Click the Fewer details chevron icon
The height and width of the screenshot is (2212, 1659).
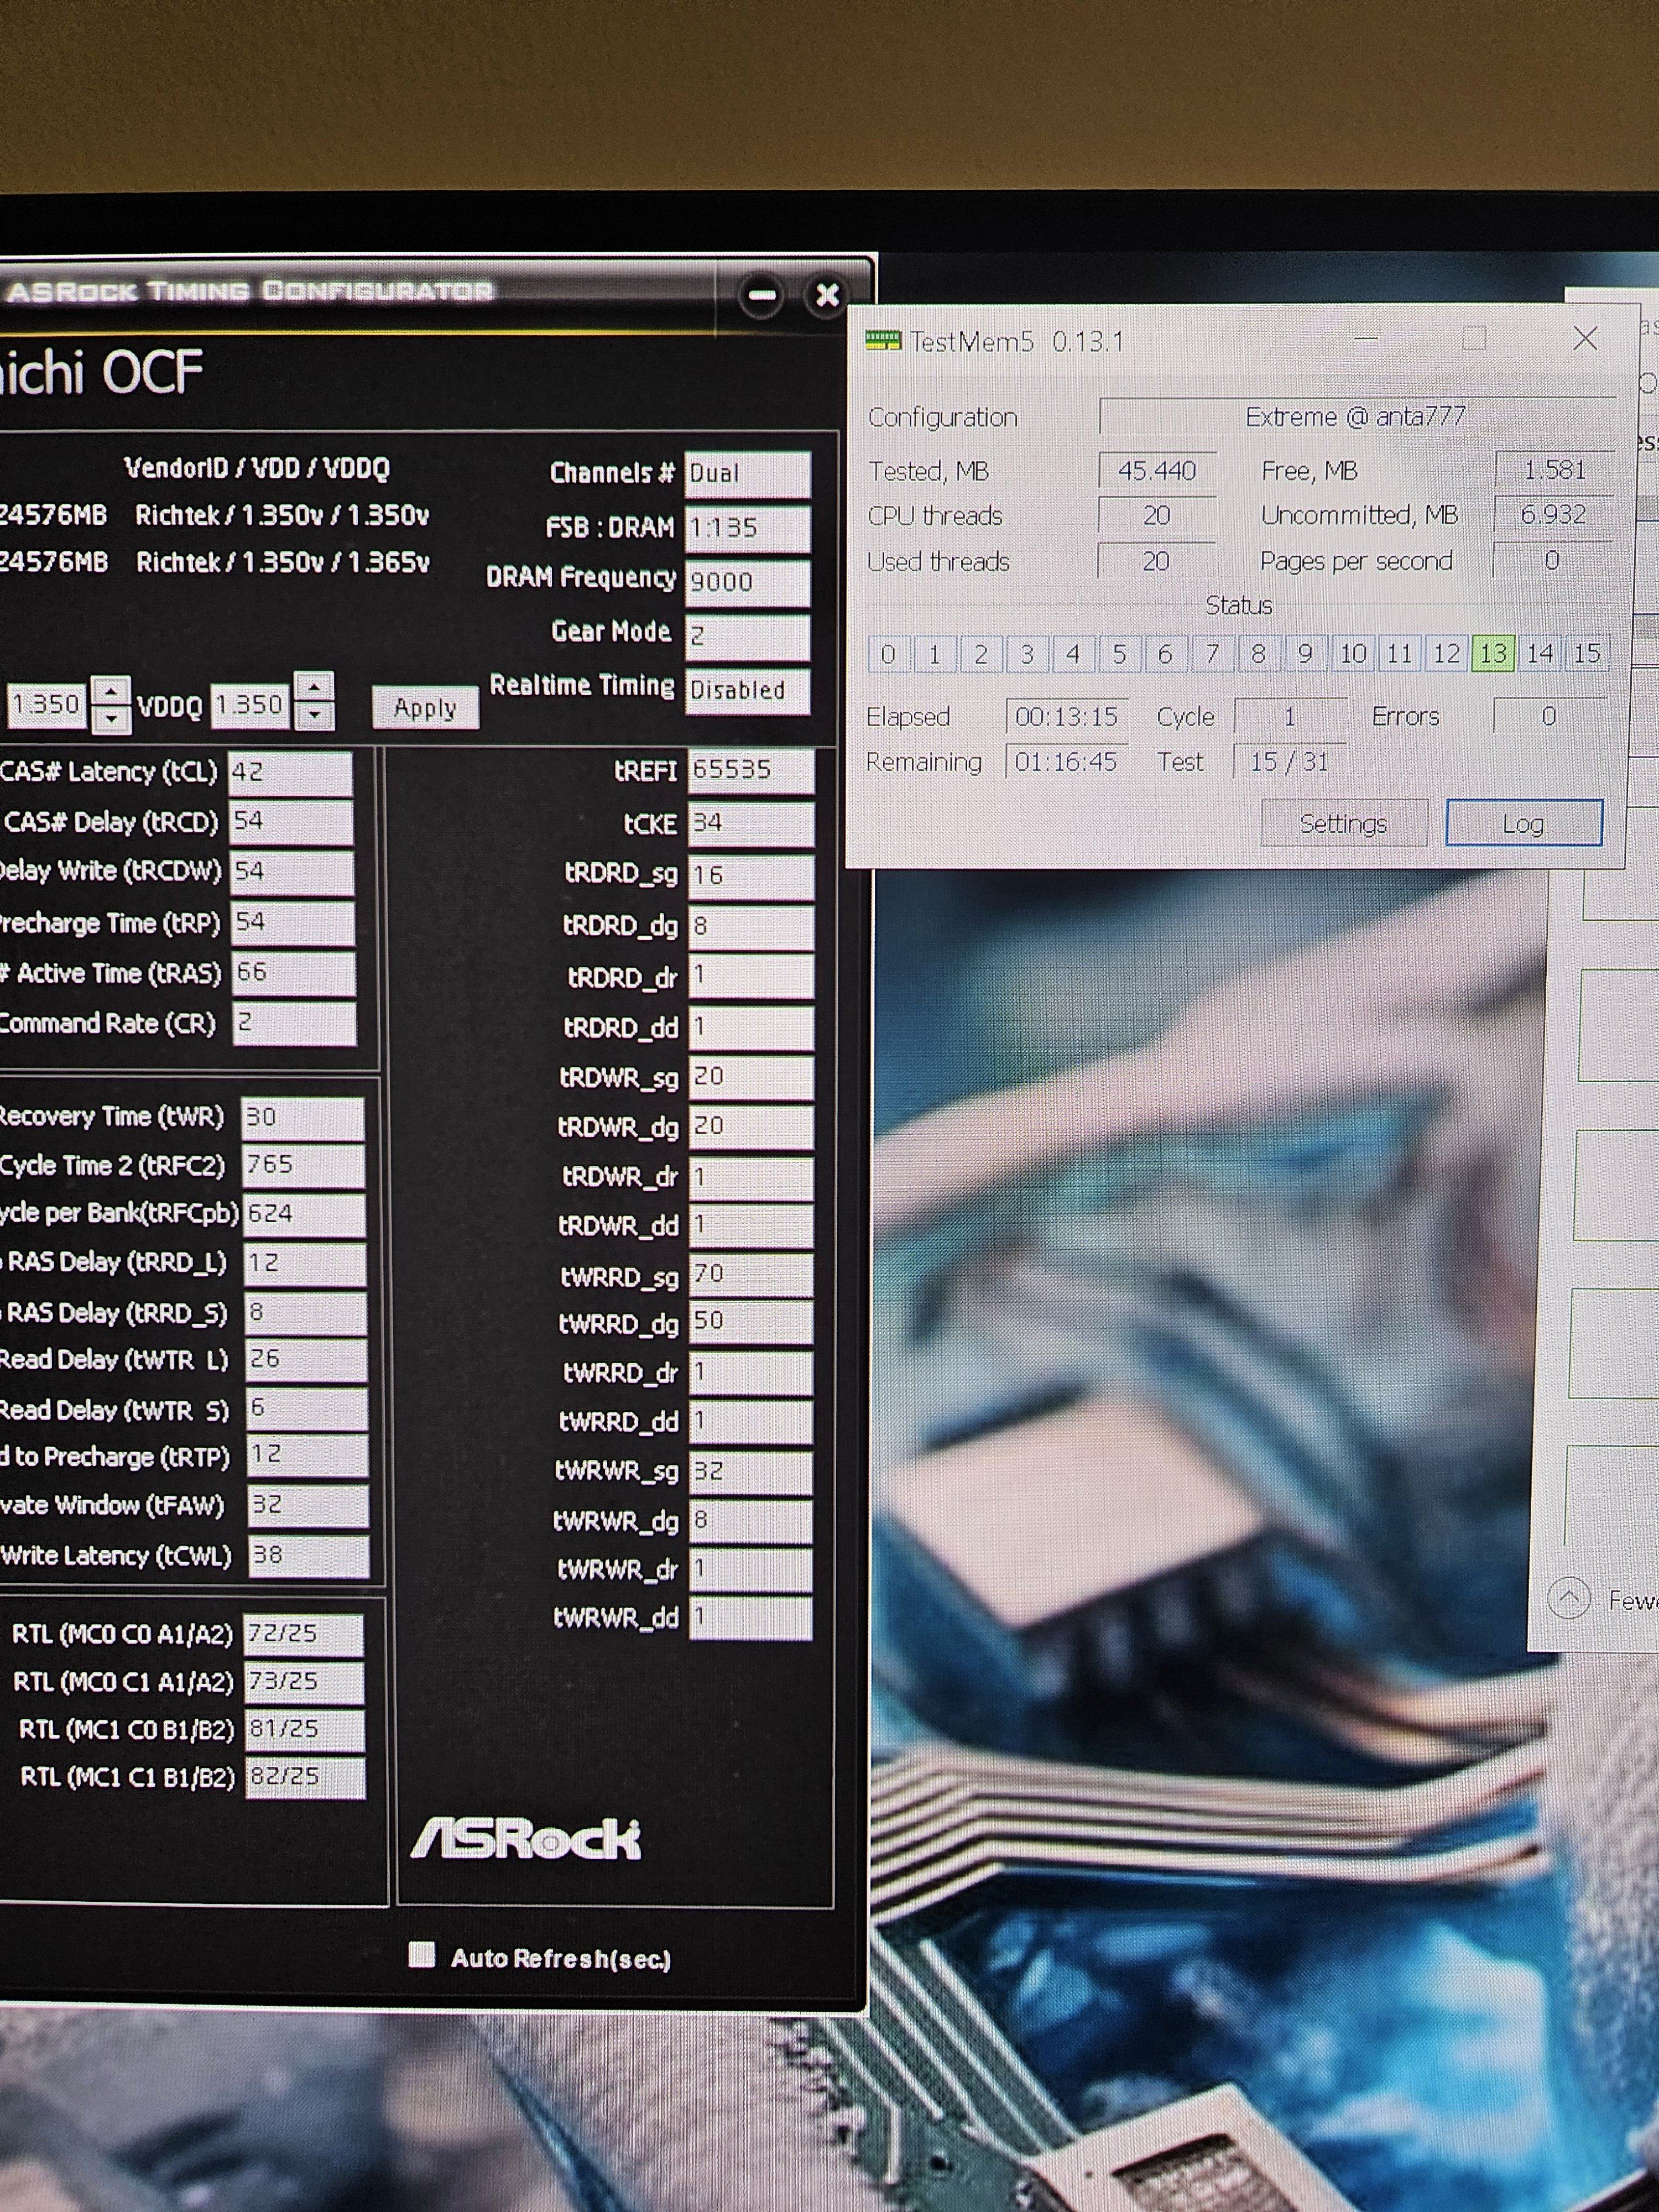1568,1598
